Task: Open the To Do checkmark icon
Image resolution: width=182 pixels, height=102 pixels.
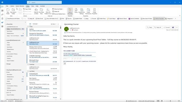Action: (2, 22)
